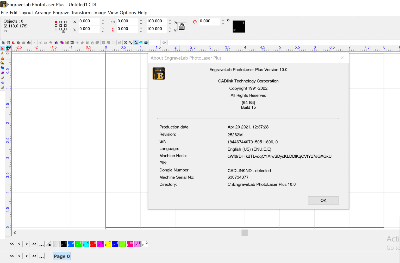The height and width of the screenshot is (263, 400).
Task: Pick the yellow color swatch 7
Action: click(x=108, y=244)
